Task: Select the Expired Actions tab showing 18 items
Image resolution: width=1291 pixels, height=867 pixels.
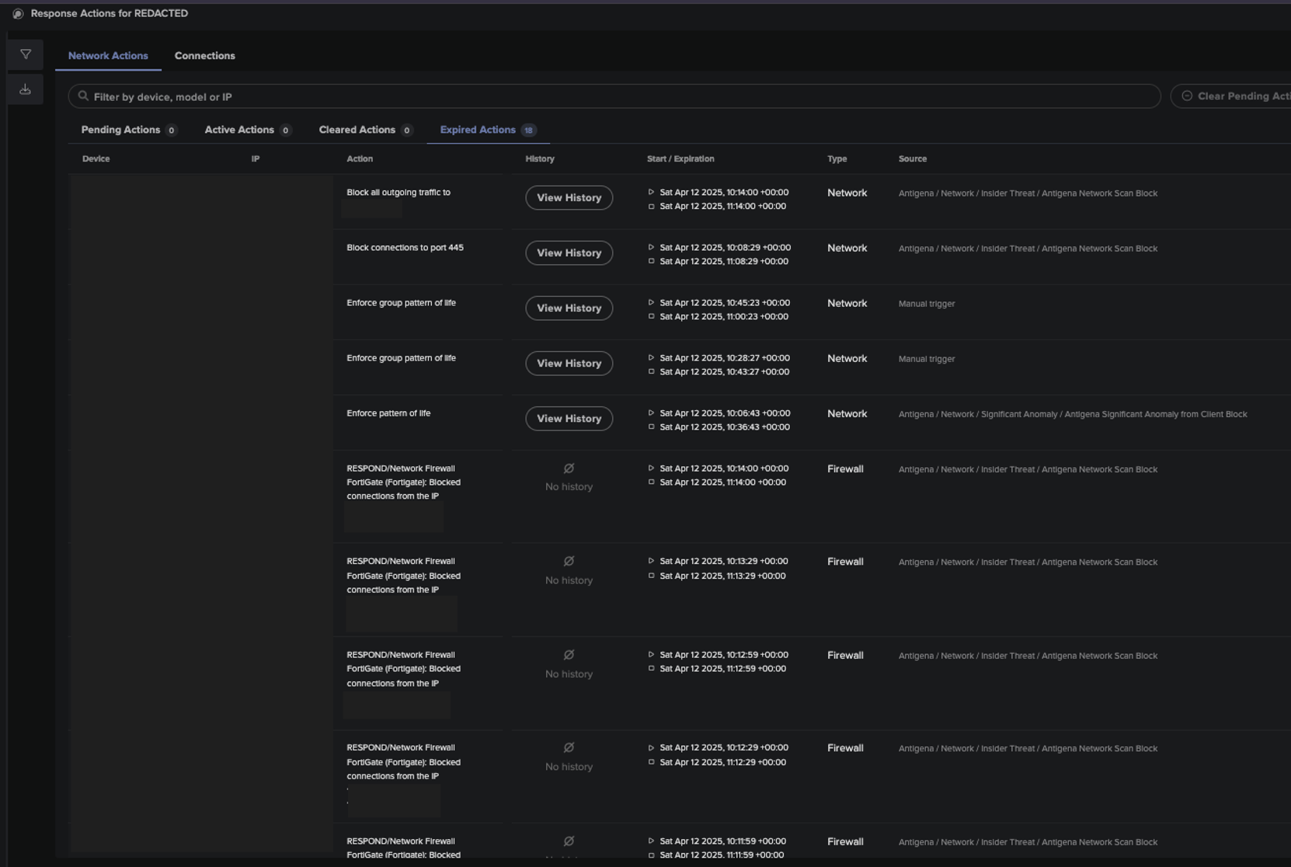Action: pos(478,130)
